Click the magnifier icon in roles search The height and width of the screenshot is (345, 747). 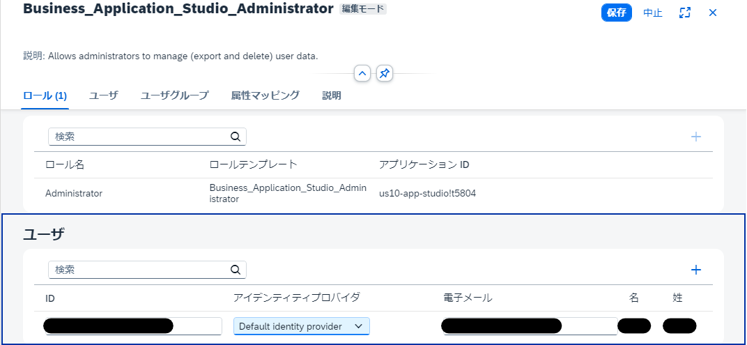coord(236,137)
